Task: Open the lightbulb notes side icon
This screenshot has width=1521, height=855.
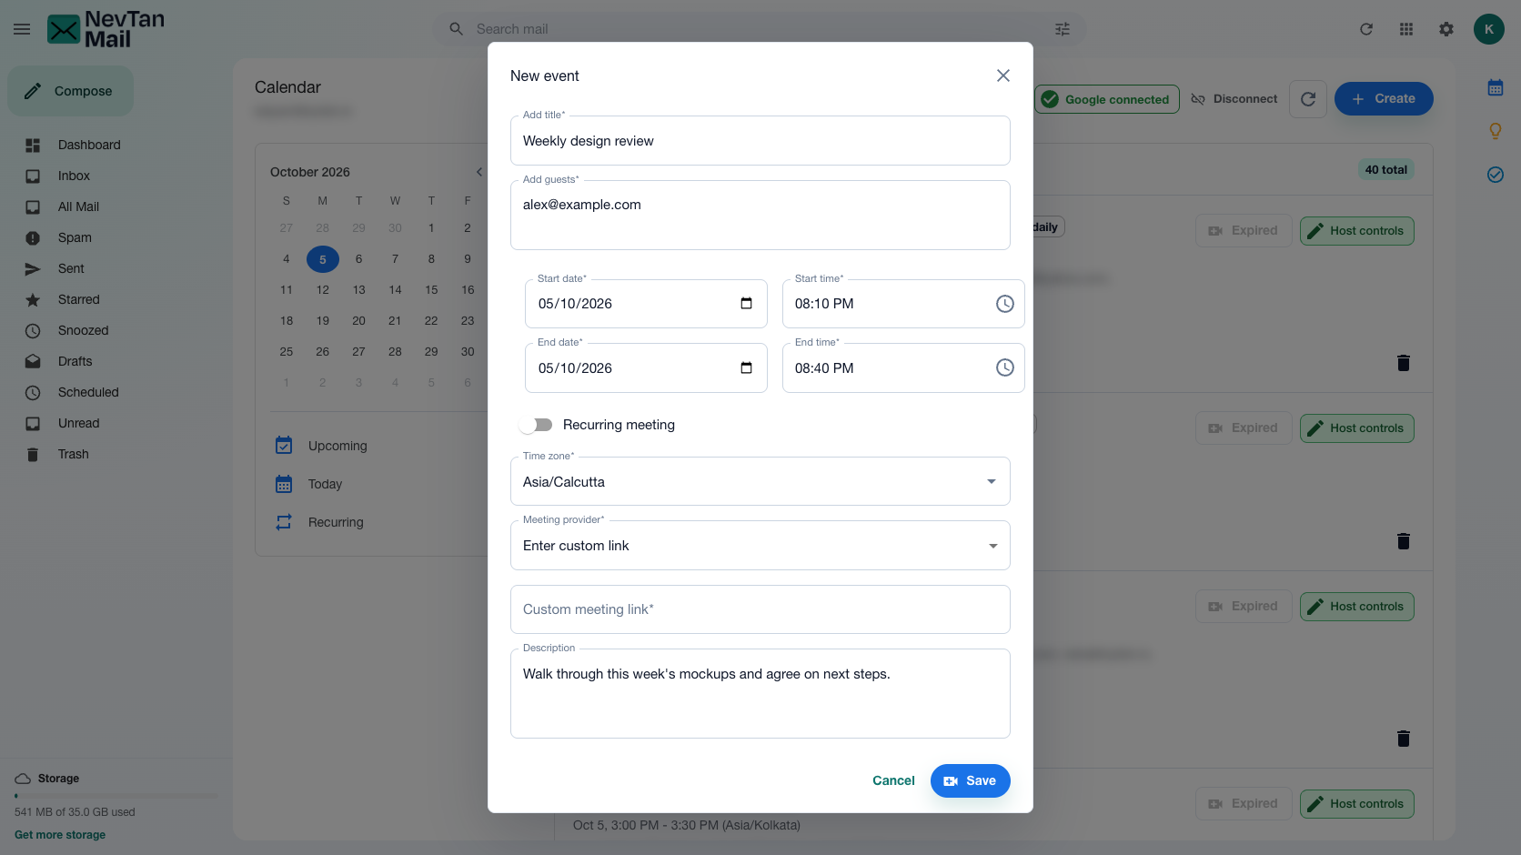Action: click(1496, 131)
